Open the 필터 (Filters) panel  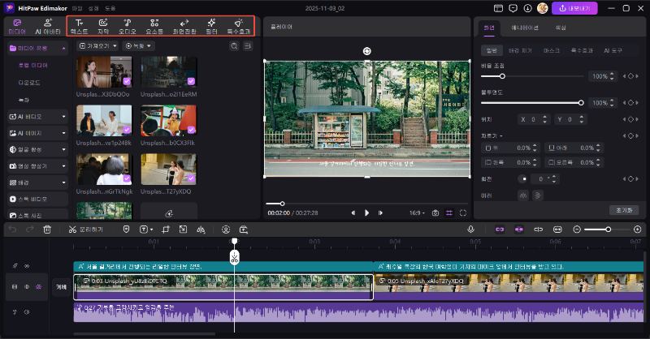click(x=211, y=26)
